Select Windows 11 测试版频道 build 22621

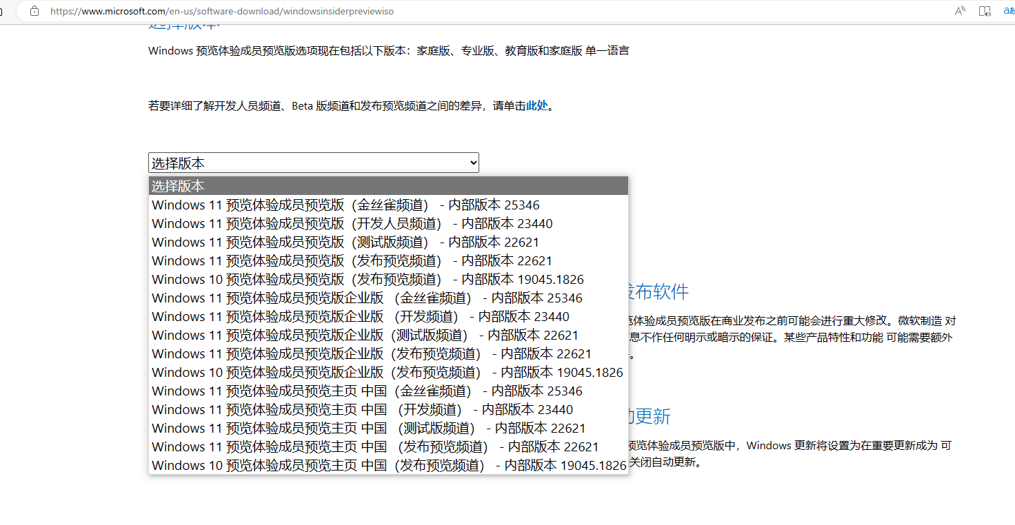point(345,241)
